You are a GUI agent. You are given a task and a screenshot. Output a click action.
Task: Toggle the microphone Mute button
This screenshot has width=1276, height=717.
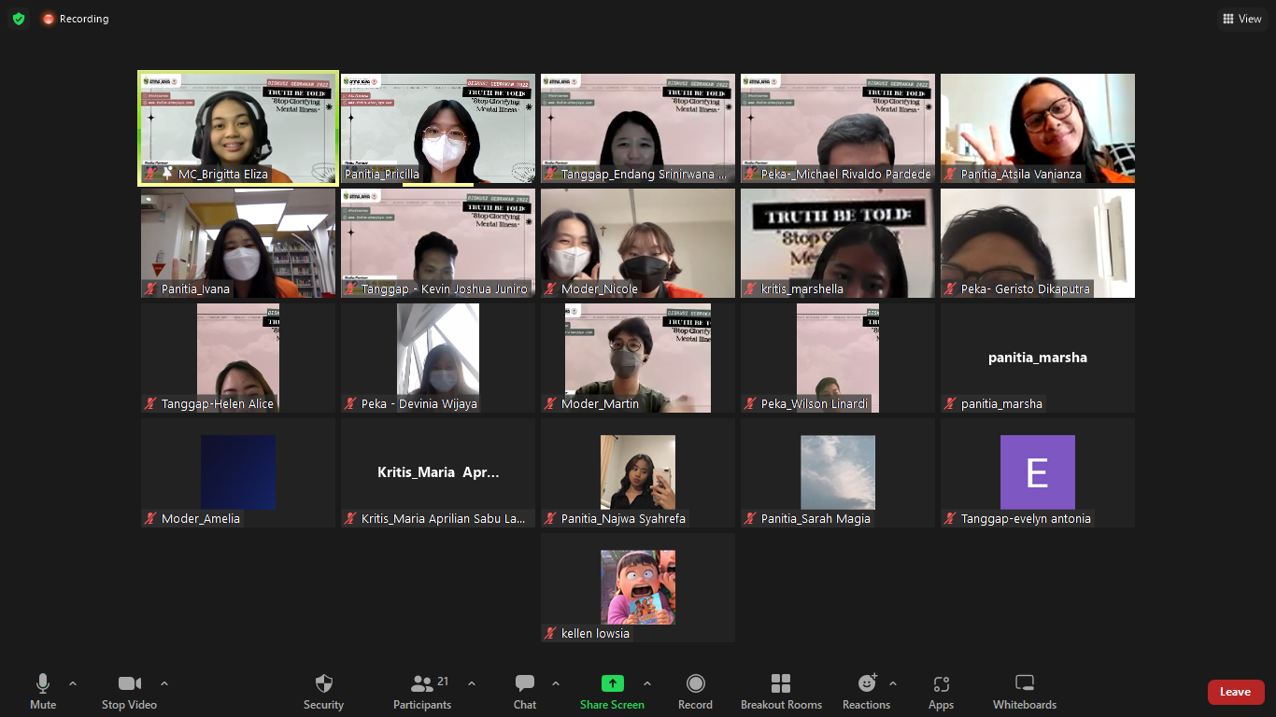43,691
